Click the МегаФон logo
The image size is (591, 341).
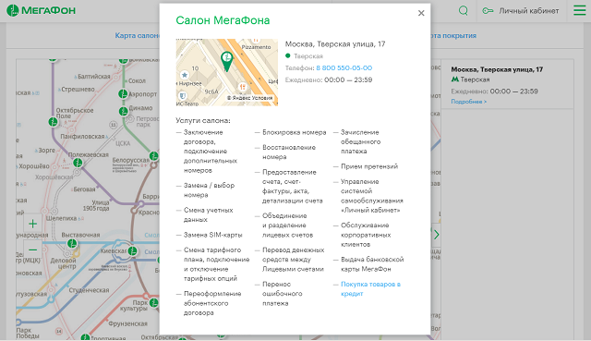click(x=41, y=10)
